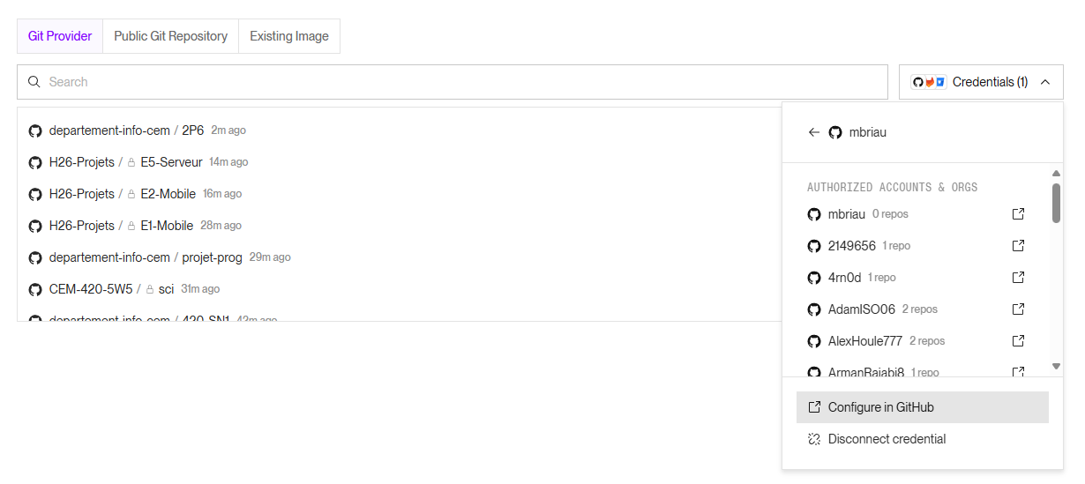Click Configure in GitHub
Screen dimensions: 1085x484
pos(923,407)
